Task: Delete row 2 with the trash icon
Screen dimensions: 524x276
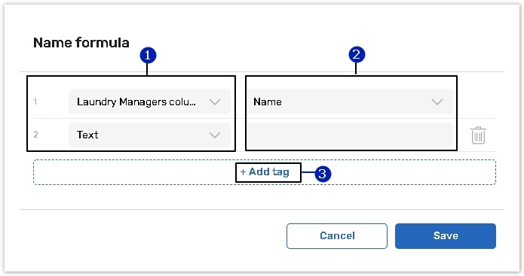Action: click(x=478, y=135)
